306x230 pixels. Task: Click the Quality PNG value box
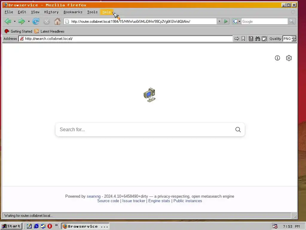(287, 39)
